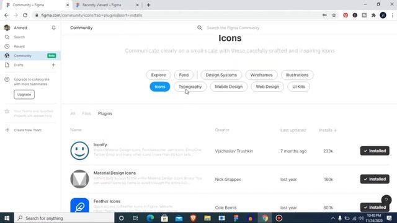397x223 pixels.
Task: Select the Icons category pill
Action: [x=160, y=87]
